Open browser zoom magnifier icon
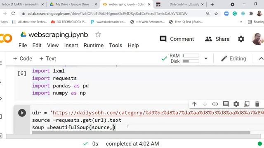 tap(208, 14)
